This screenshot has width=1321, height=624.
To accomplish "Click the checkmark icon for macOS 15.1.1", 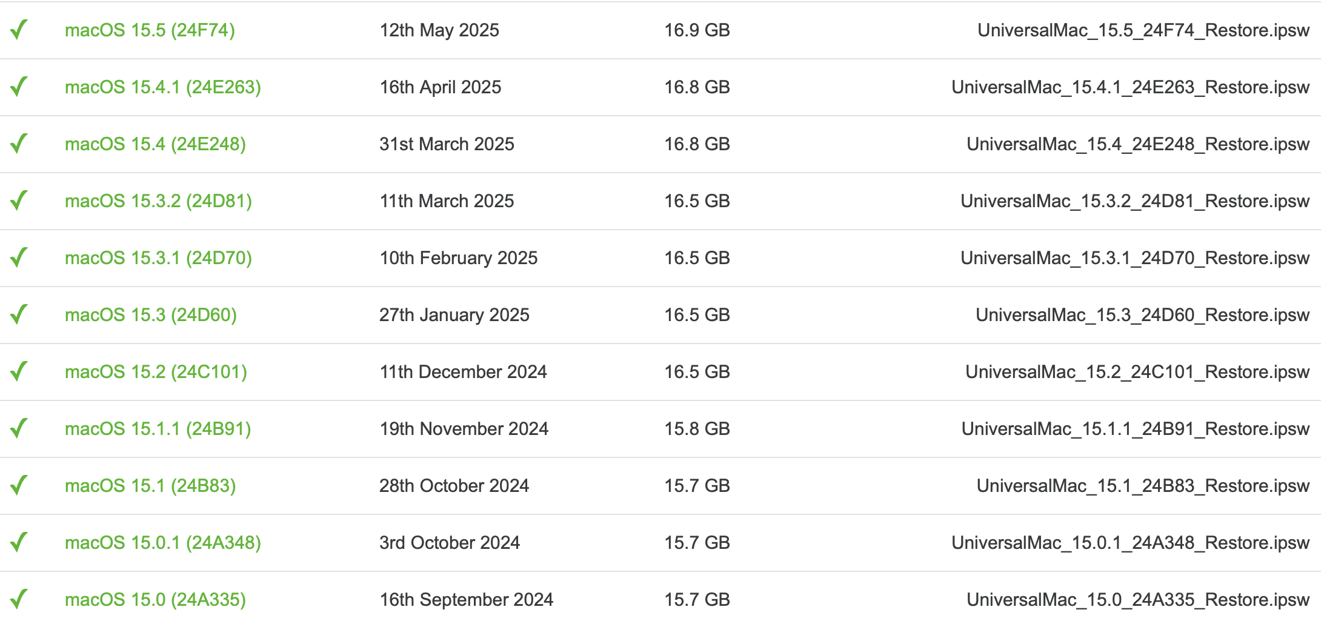I will click(x=19, y=428).
